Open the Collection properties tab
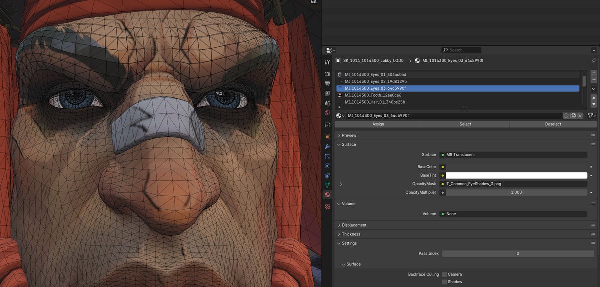Image resolution: width=600 pixels, height=287 pixels. [x=327, y=125]
